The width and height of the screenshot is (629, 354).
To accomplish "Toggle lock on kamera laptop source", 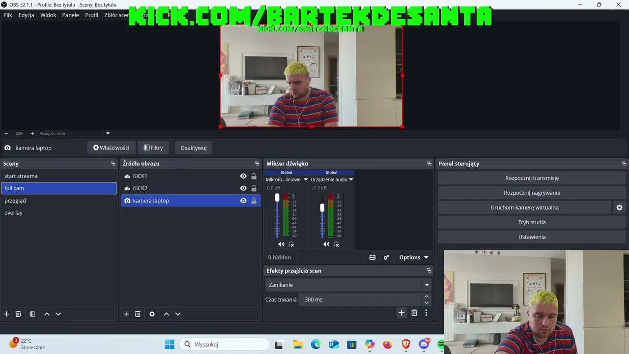I will coord(254,201).
